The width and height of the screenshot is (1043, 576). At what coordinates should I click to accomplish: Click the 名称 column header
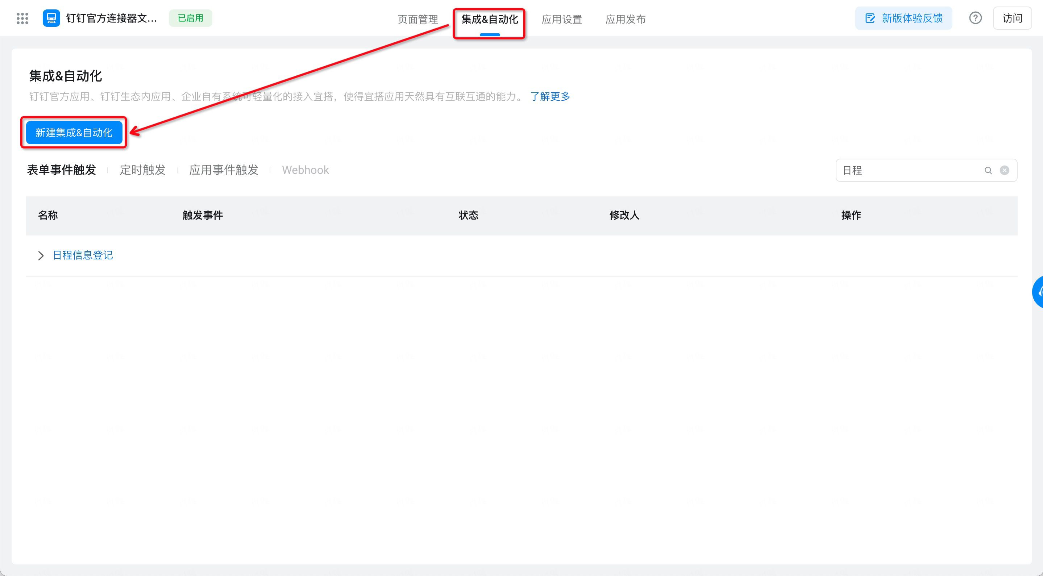coord(48,215)
